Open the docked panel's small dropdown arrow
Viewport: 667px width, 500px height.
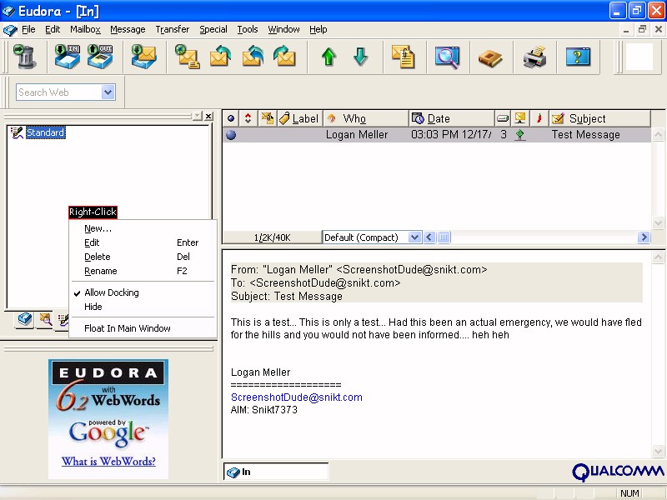point(198,116)
